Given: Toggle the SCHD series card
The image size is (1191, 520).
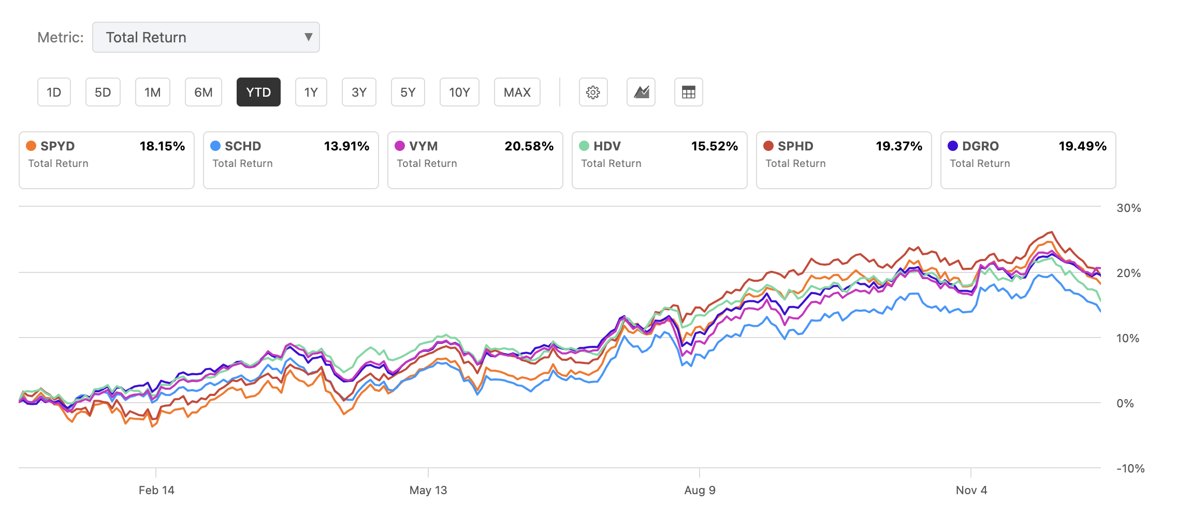Looking at the screenshot, I should (x=291, y=160).
